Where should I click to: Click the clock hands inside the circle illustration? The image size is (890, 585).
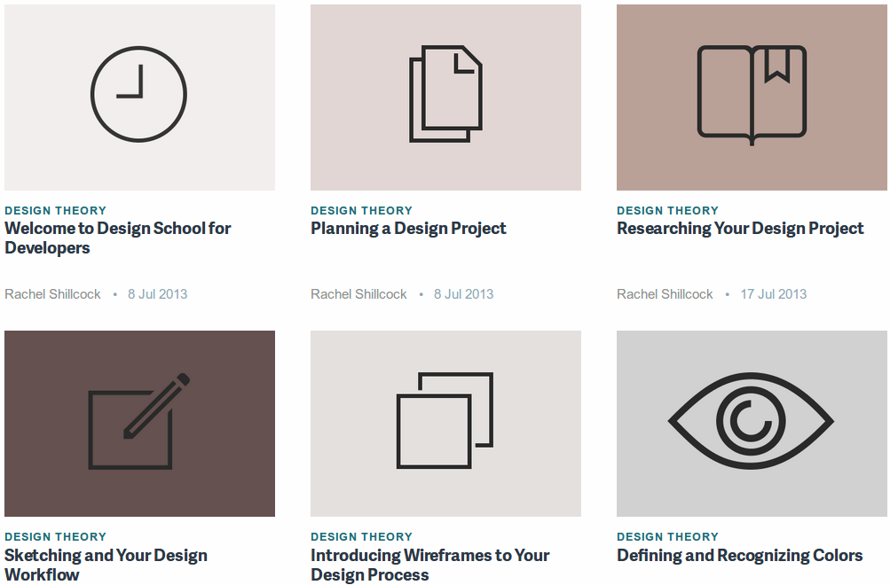point(133,86)
